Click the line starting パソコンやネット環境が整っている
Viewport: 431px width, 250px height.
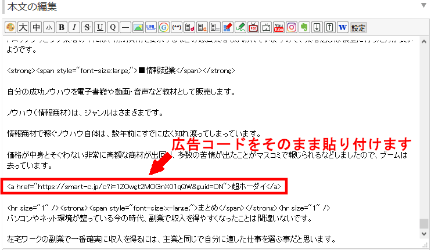(x=160, y=219)
